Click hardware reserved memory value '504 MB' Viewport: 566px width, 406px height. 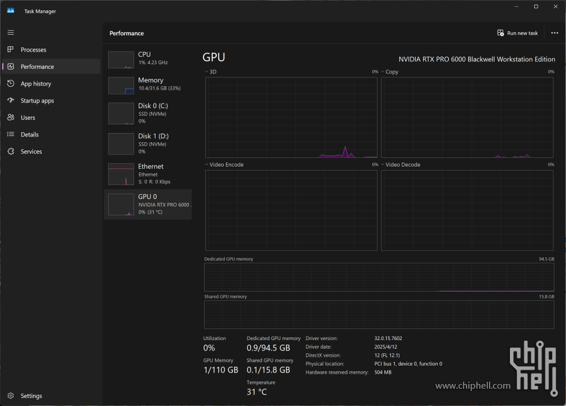[x=383, y=372]
